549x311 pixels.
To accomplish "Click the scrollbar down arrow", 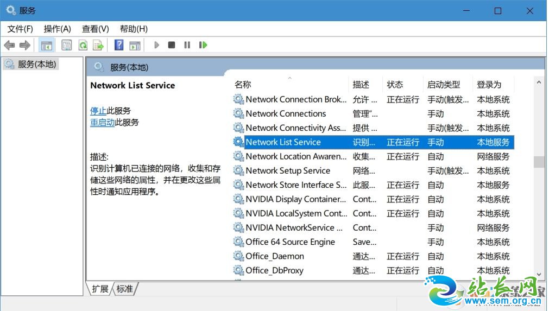I will (539, 274).
